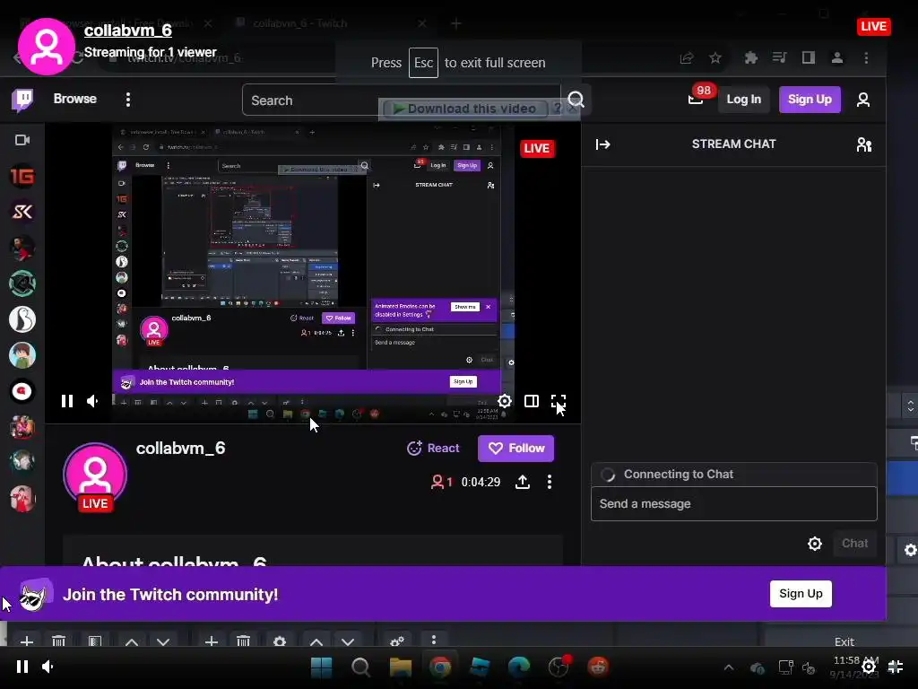Screen dimensions: 918x689
Task: Click the viewer count icon
Action: click(x=437, y=482)
